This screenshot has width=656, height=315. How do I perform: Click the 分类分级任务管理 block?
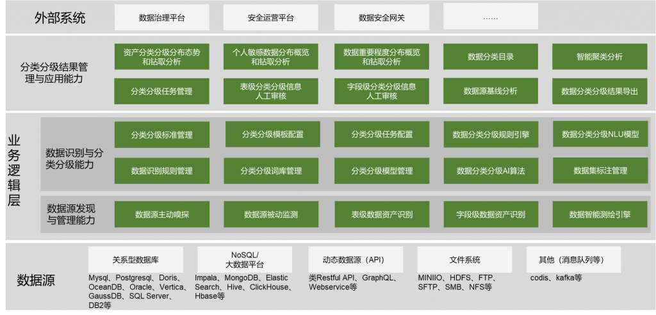pyautogui.click(x=162, y=91)
